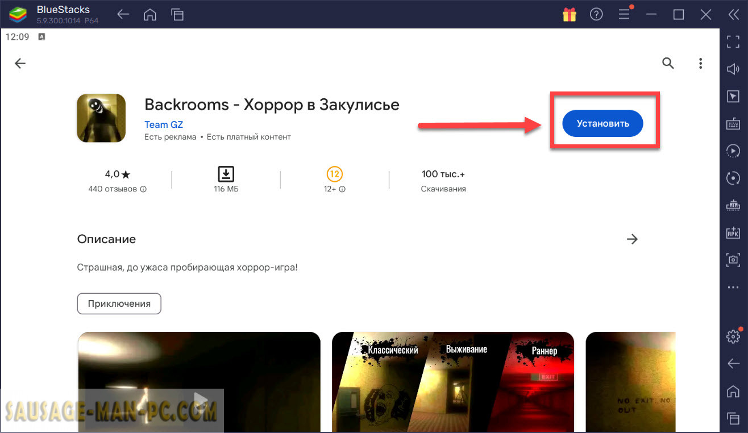
Task: Click the title bar recent apps icon
Action: click(x=177, y=15)
